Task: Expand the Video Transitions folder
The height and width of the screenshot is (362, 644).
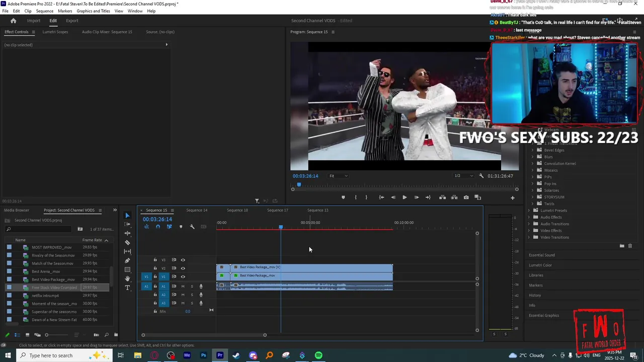Action: [529, 237]
